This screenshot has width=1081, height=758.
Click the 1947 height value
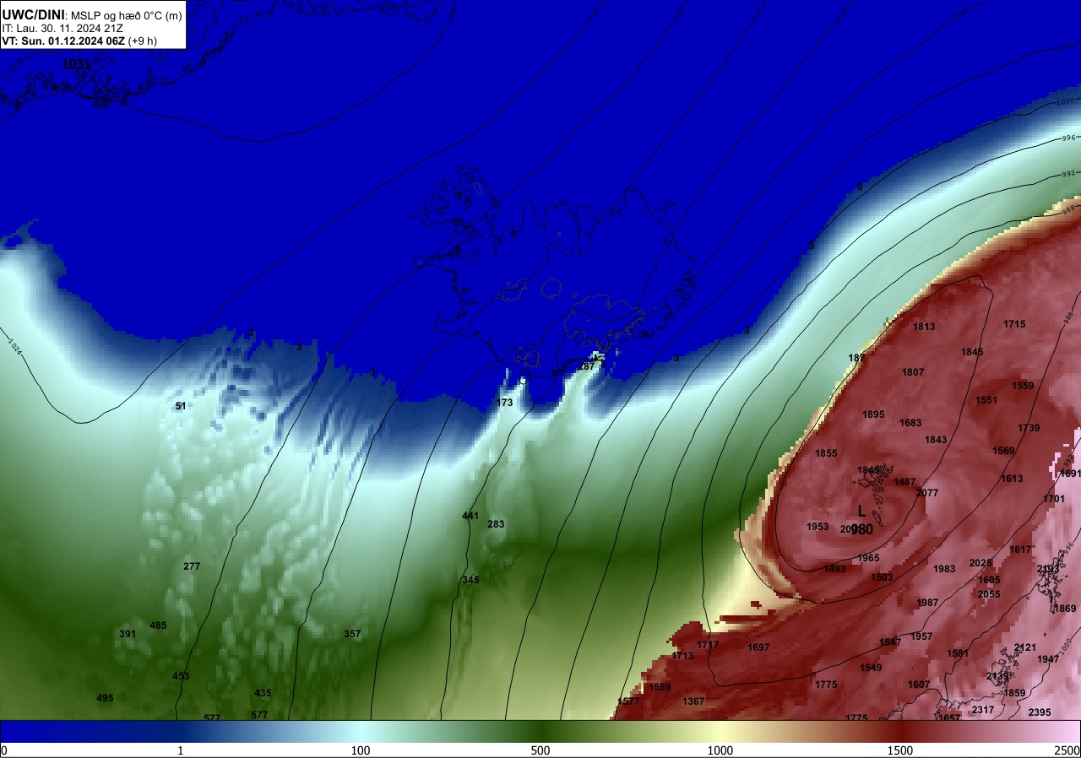(1048, 659)
